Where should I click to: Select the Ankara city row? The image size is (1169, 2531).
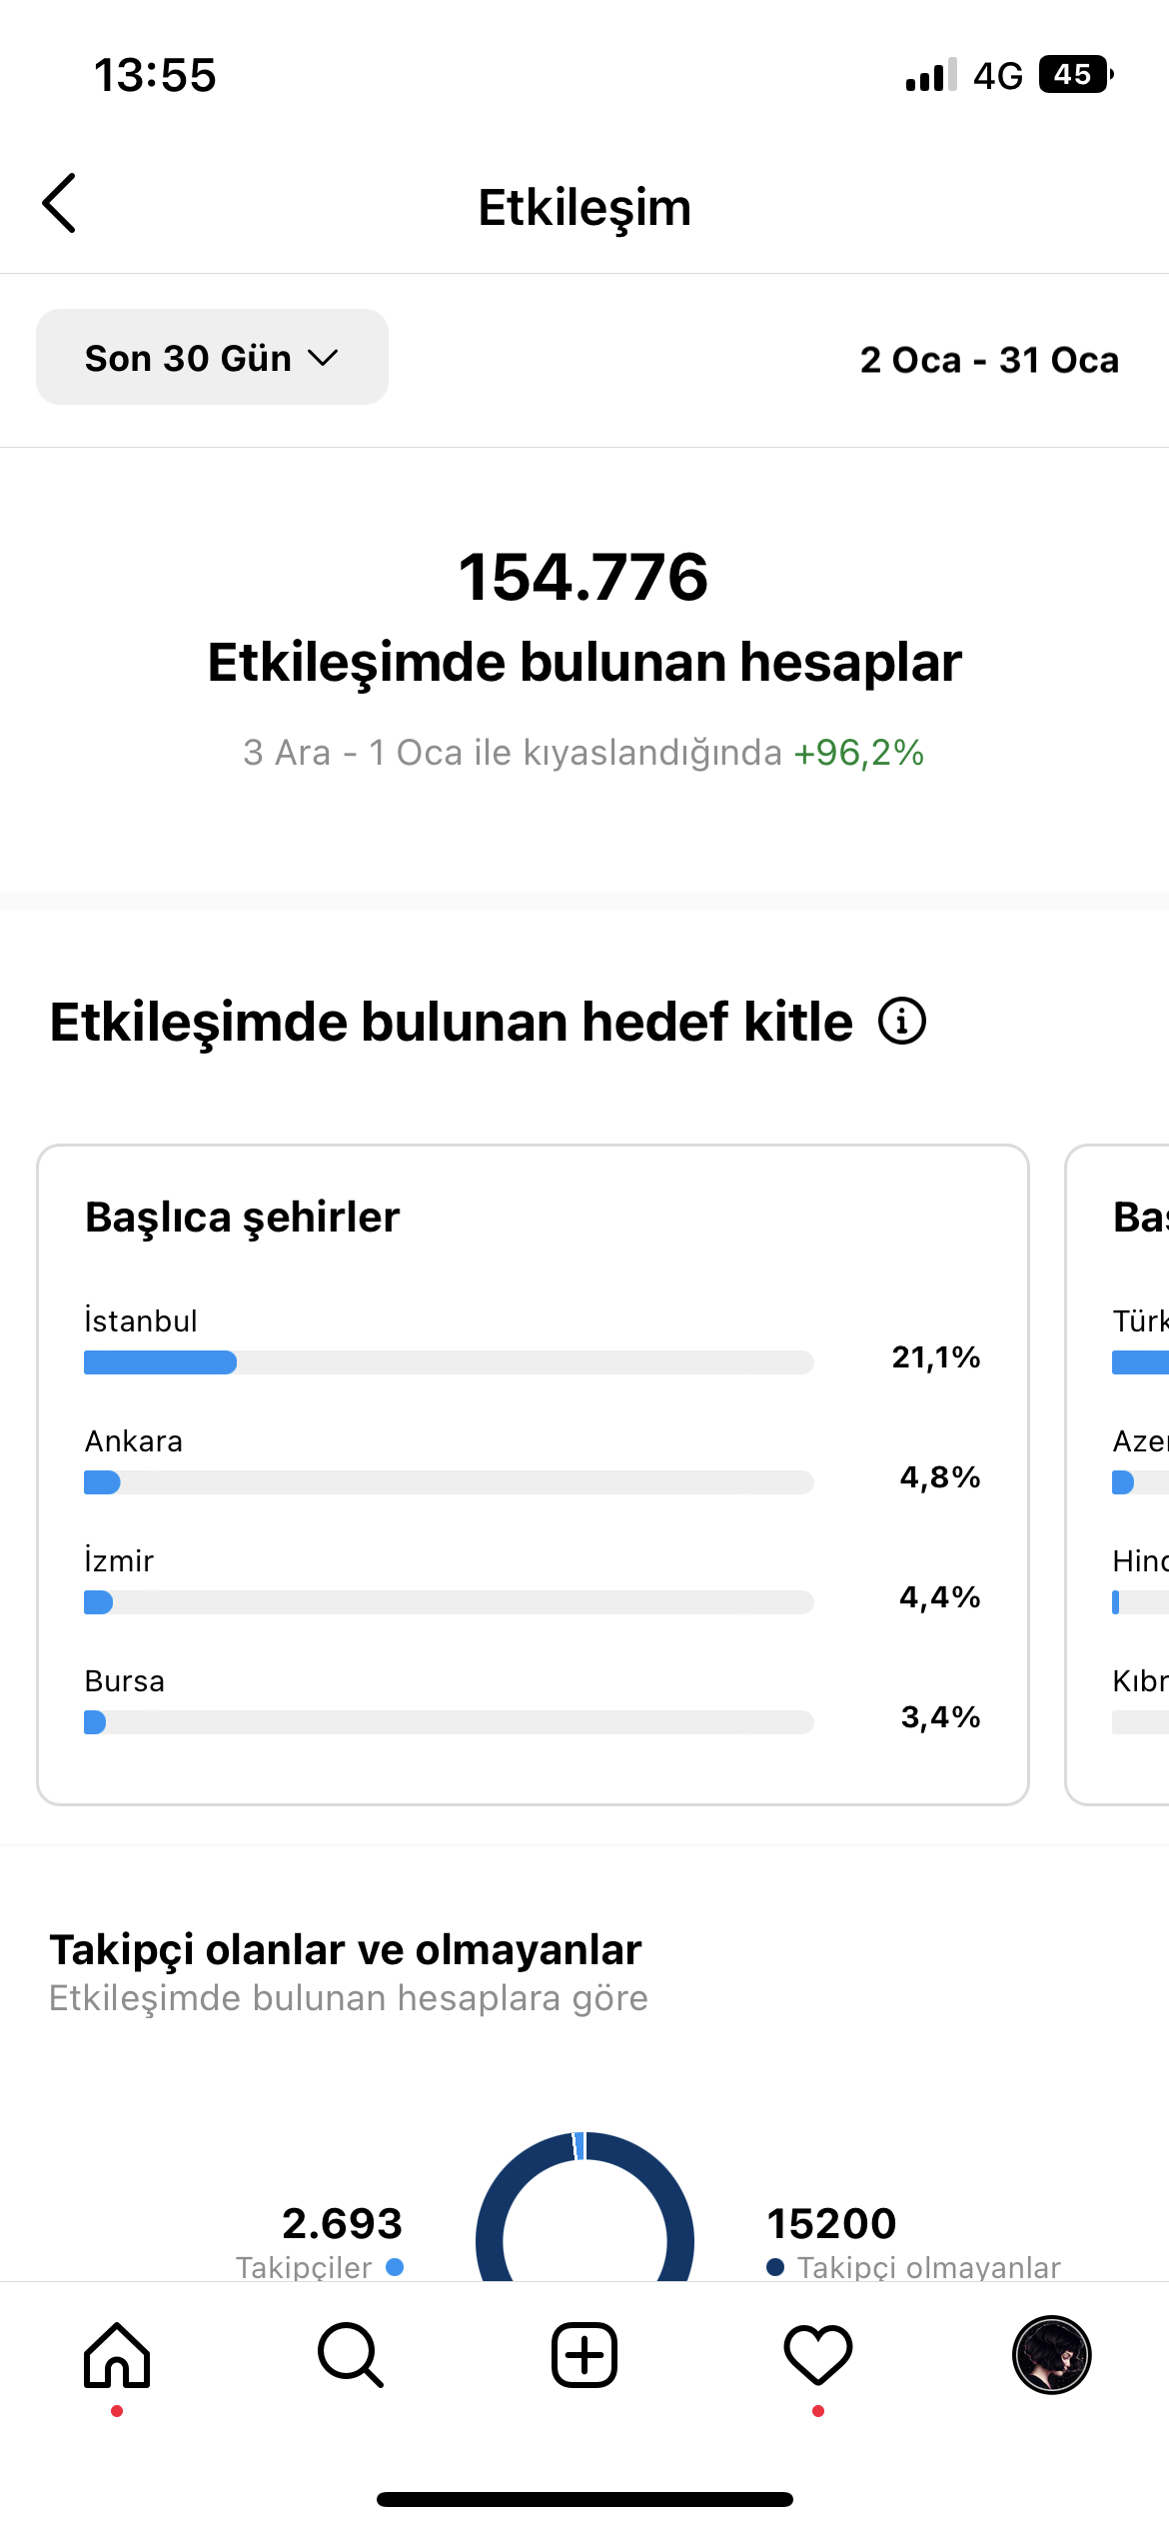coord(533,1460)
